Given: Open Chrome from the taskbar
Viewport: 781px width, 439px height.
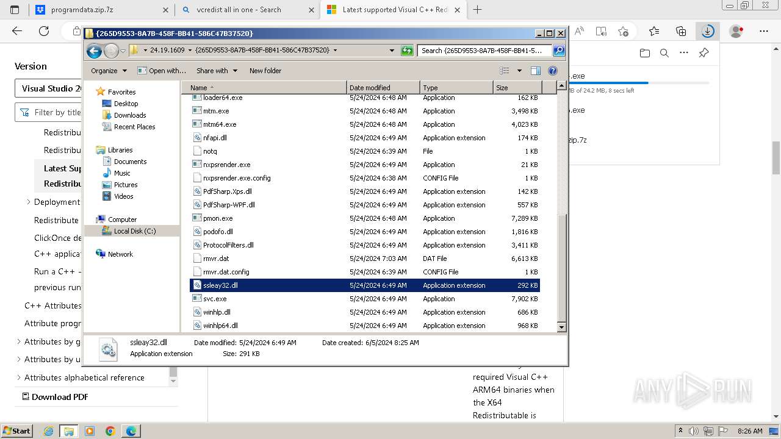Looking at the screenshot, I should click(110, 431).
